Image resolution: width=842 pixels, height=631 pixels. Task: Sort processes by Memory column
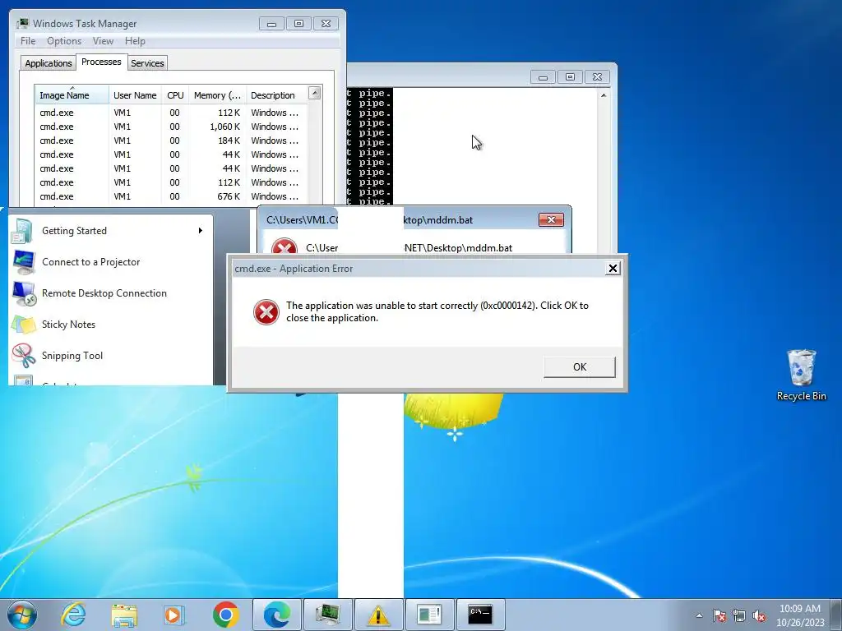217,95
